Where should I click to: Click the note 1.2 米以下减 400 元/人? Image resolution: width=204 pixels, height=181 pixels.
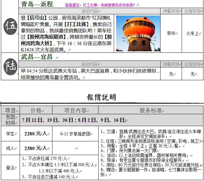59,171
